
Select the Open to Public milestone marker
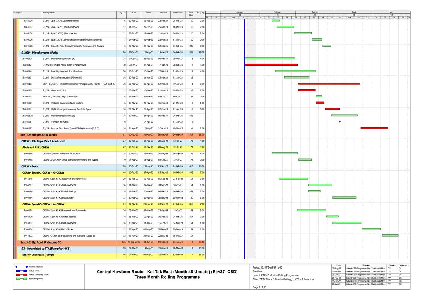339,122
